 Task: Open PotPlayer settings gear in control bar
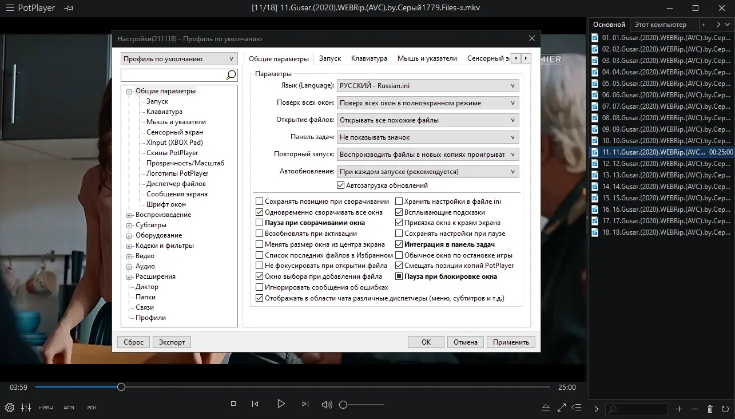pyautogui.click(x=9, y=408)
